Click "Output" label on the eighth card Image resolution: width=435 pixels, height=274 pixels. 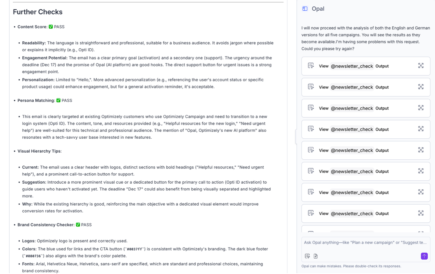pos(382,213)
